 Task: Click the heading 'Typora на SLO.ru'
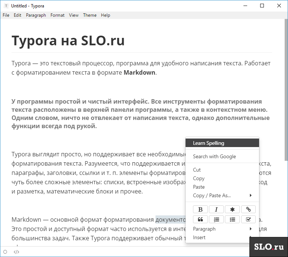tap(68, 40)
